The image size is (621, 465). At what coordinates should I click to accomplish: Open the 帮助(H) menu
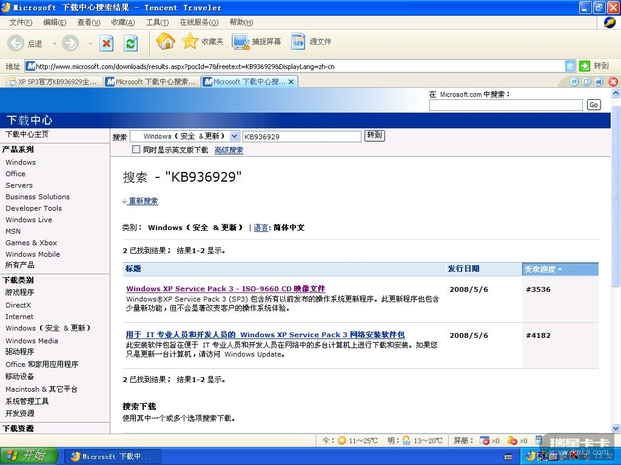(x=241, y=22)
